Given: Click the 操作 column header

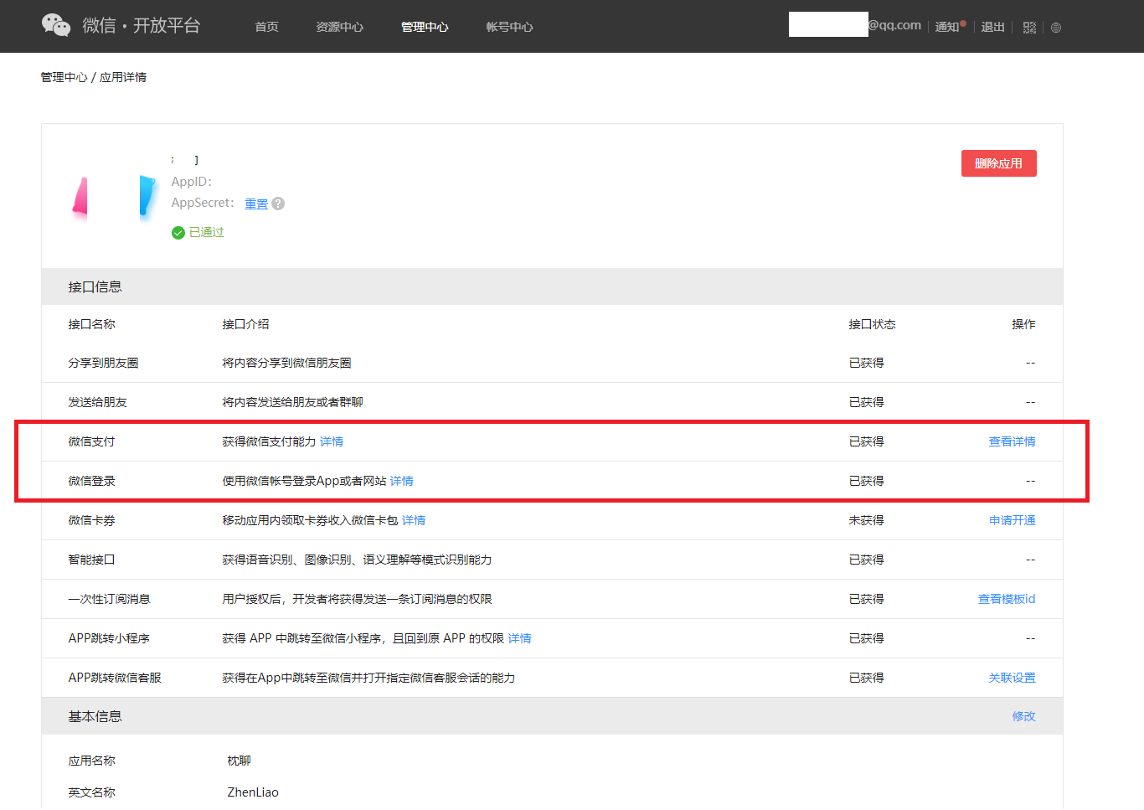Looking at the screenshot, I should (1023, 324).
